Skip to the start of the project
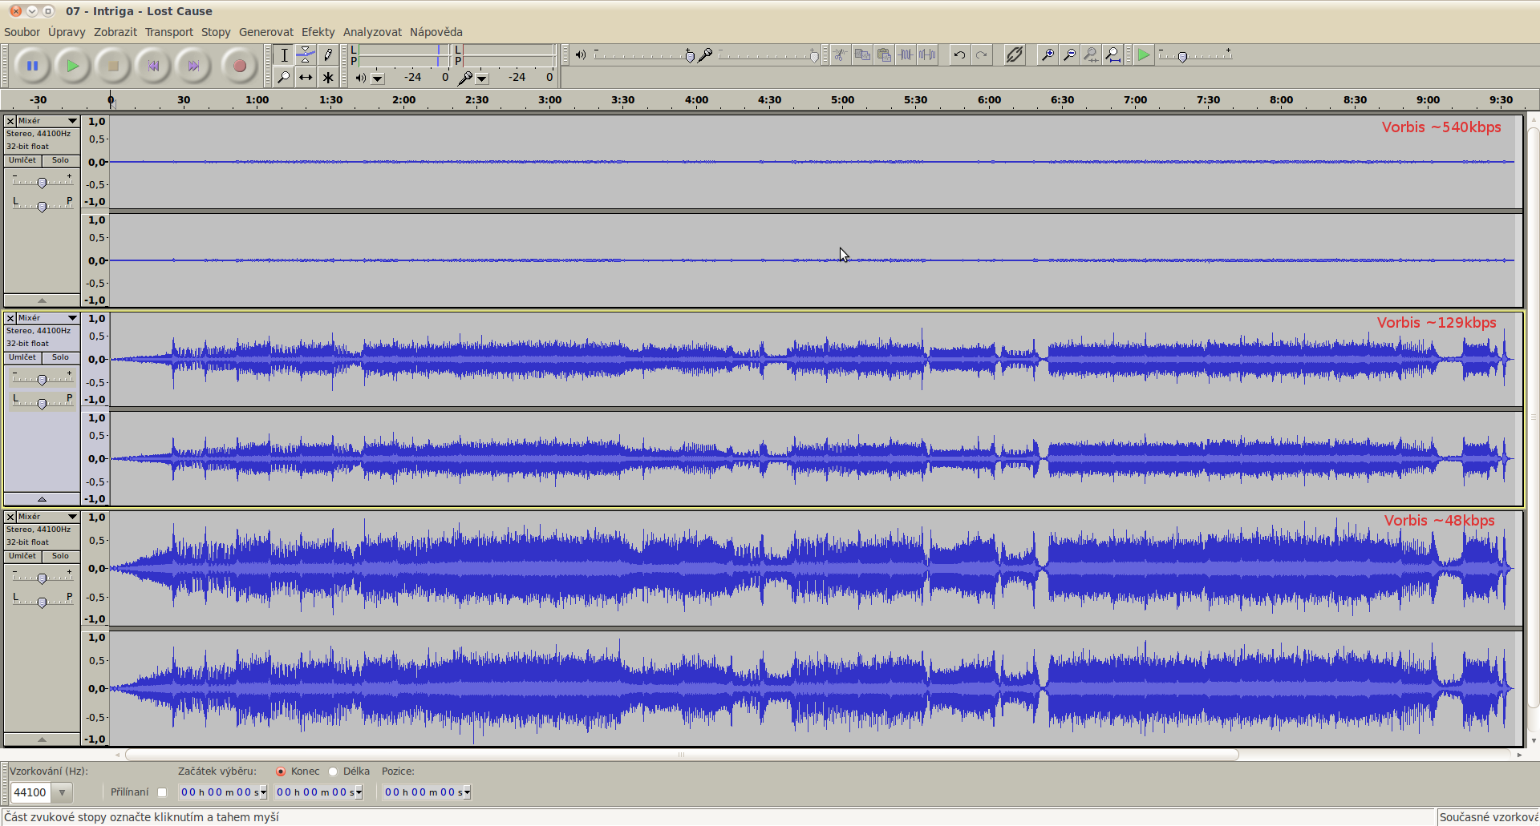Image resolution: width=1540 pixels, height=826 pixels. point(153,66)
